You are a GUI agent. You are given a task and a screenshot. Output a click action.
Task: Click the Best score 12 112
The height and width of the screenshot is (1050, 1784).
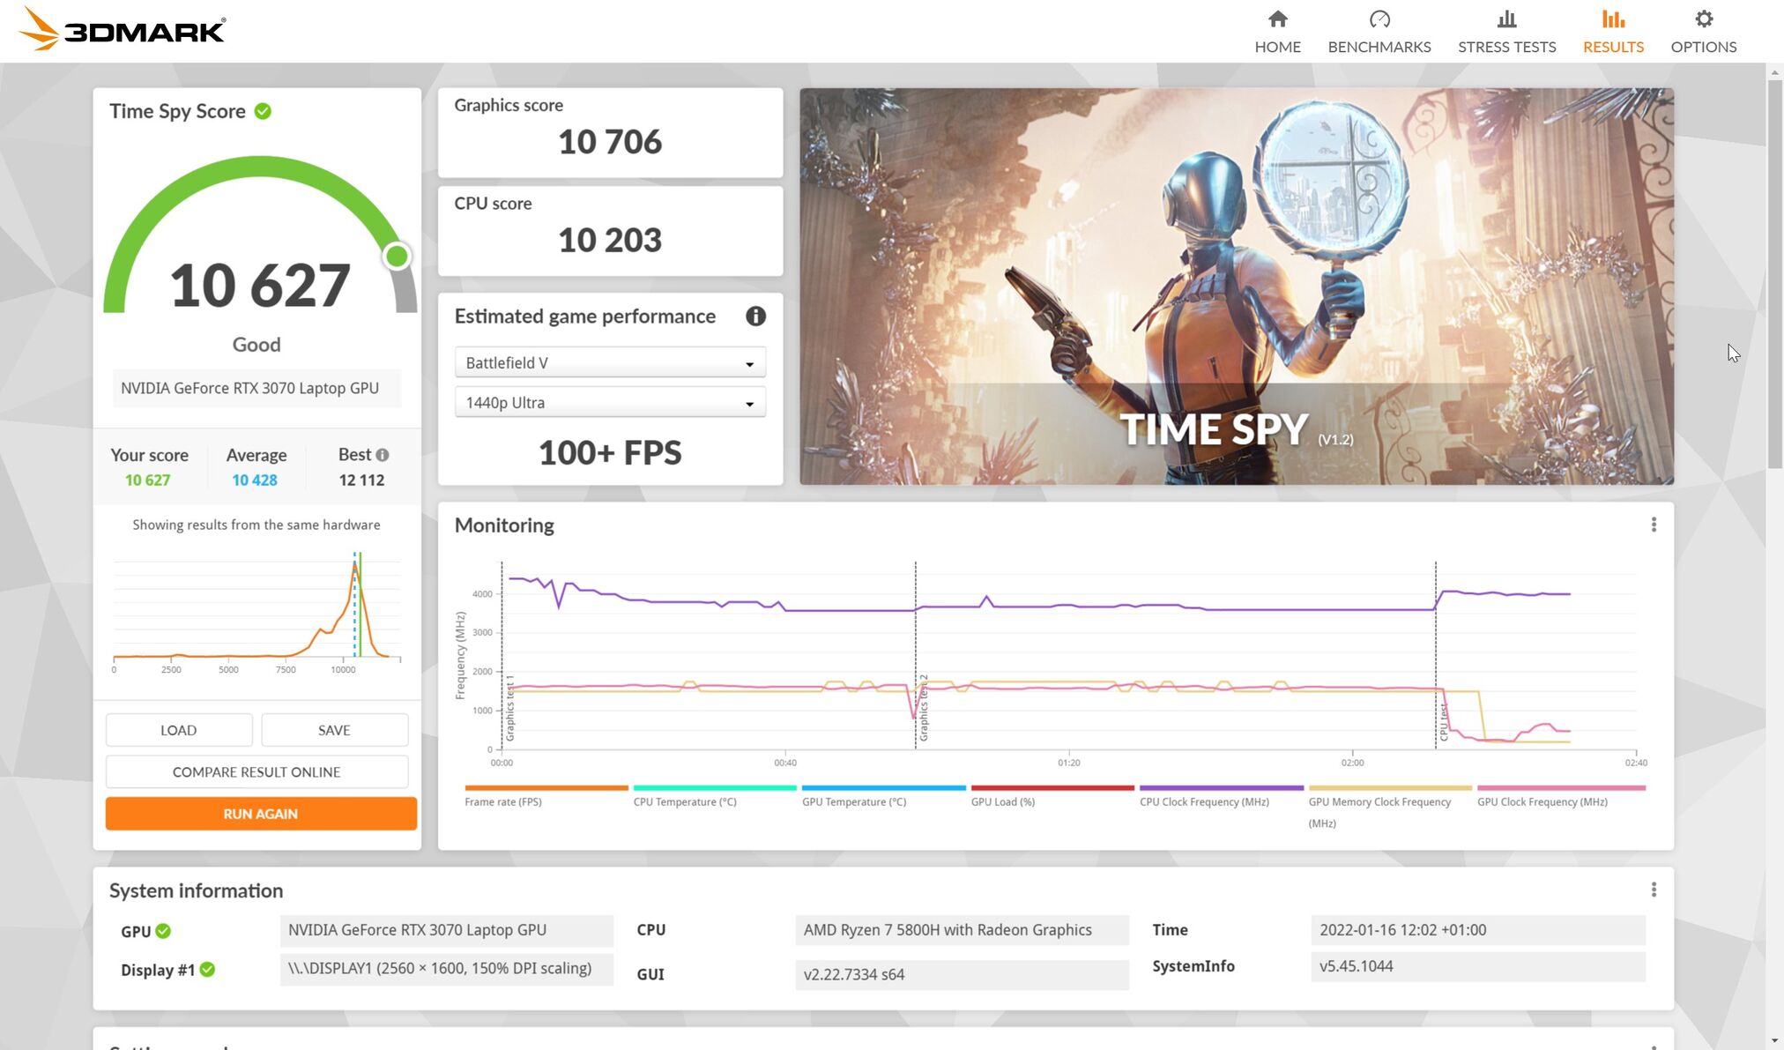pyautogui.click(x=361, y=480)
